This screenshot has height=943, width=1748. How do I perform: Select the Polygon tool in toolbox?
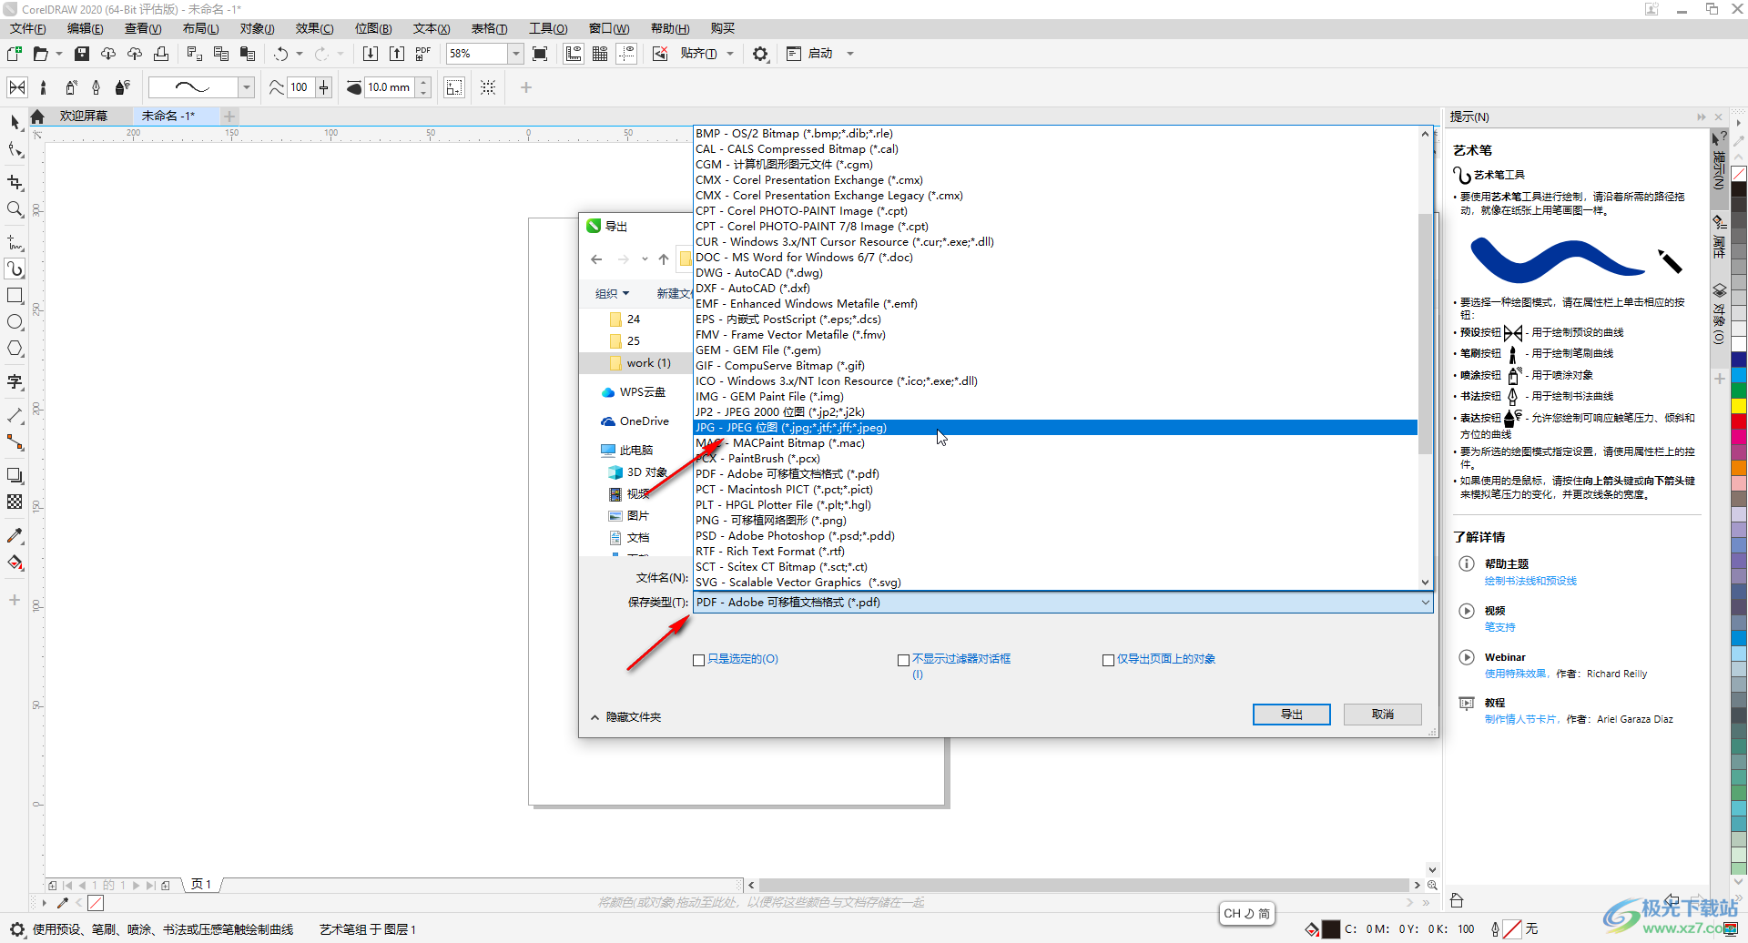tap(15, 349)
